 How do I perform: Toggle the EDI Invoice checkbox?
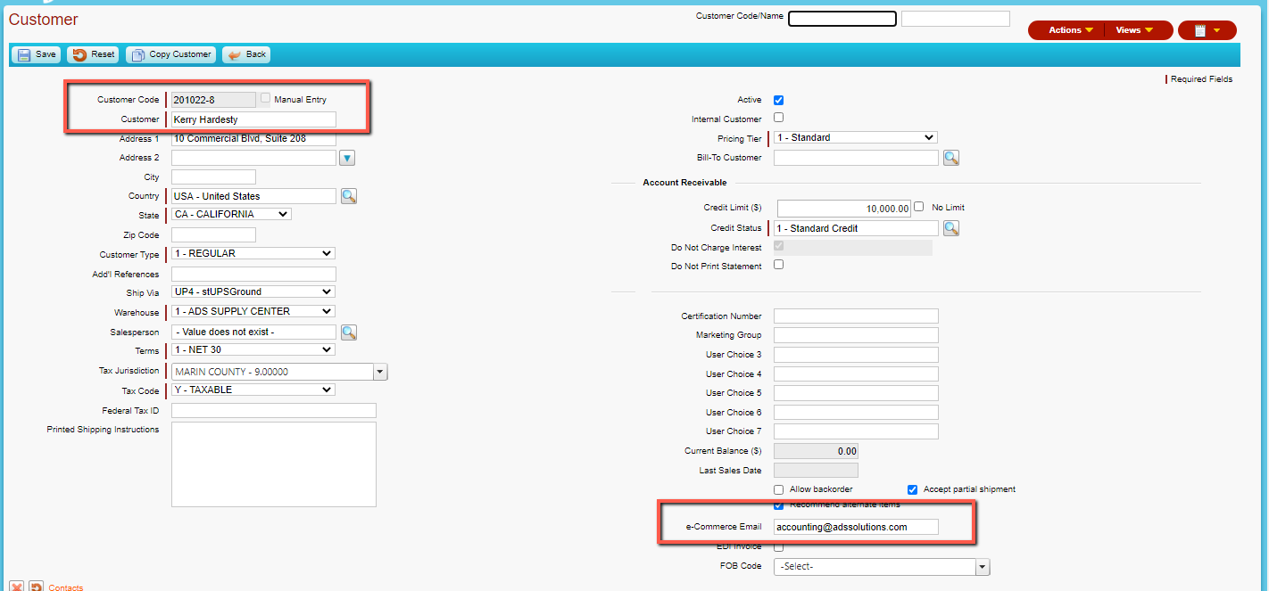pos(779,546)
